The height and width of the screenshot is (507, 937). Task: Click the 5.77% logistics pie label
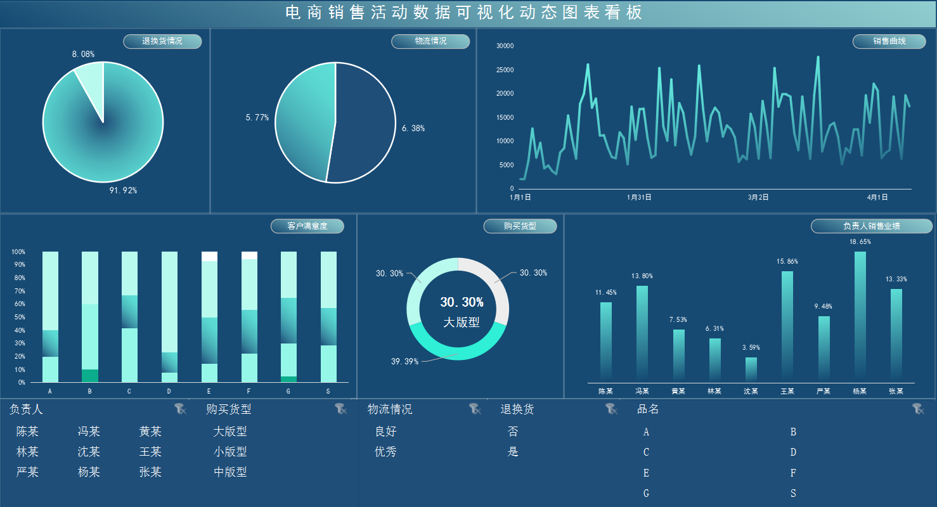pyautogui.click(x=257, y=118)
